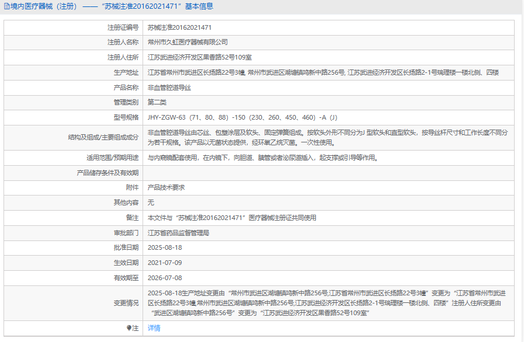Select the registration number 苏械注准20162021471 value
524x342 pixels.
179,27
